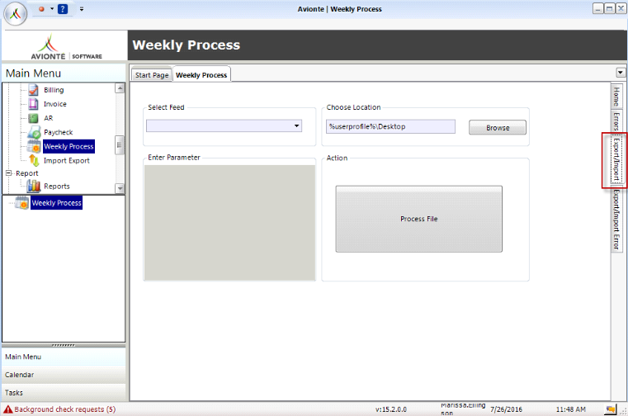Switch to the Start Page tab
Viewport: 628px width, 416px height.
coord(152,75)
